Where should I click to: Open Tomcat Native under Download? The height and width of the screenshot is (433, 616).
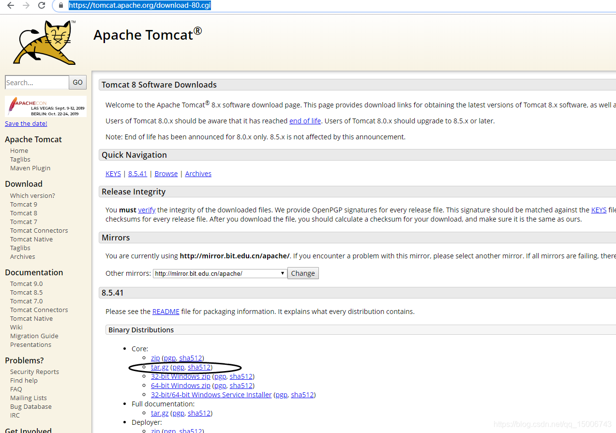[31, 239]
